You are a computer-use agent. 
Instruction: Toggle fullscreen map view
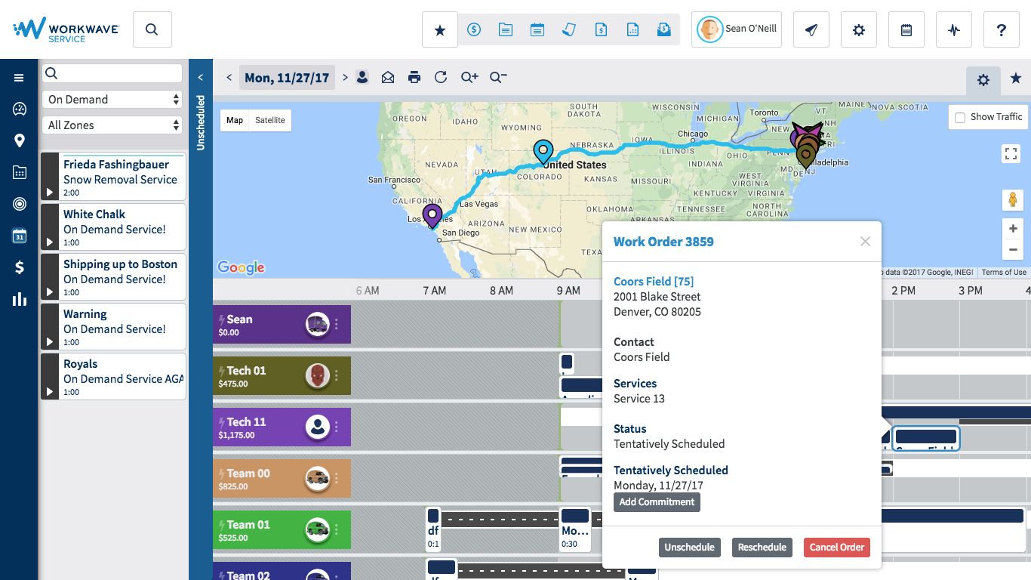tap(1011, 154)
